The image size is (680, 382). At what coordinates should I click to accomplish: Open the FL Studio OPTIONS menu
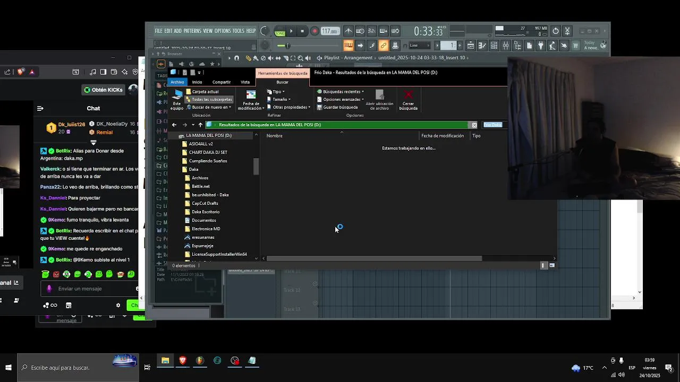[x=223, y=31]
